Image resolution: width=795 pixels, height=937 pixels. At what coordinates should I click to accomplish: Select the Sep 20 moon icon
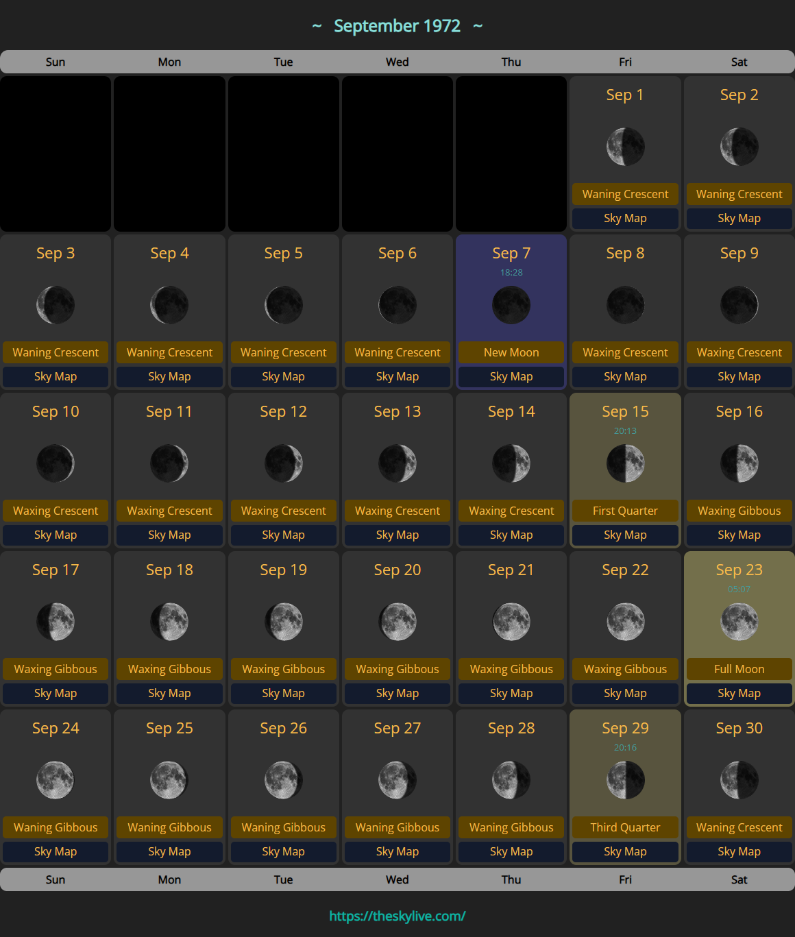coord(397,622)
